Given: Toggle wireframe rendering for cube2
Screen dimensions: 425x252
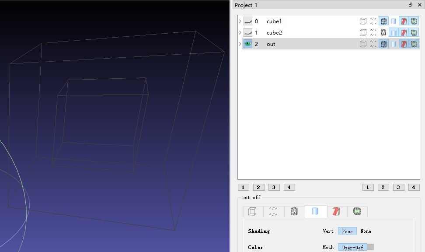Looking at the screenshot, I should click(x=383, y=32).
